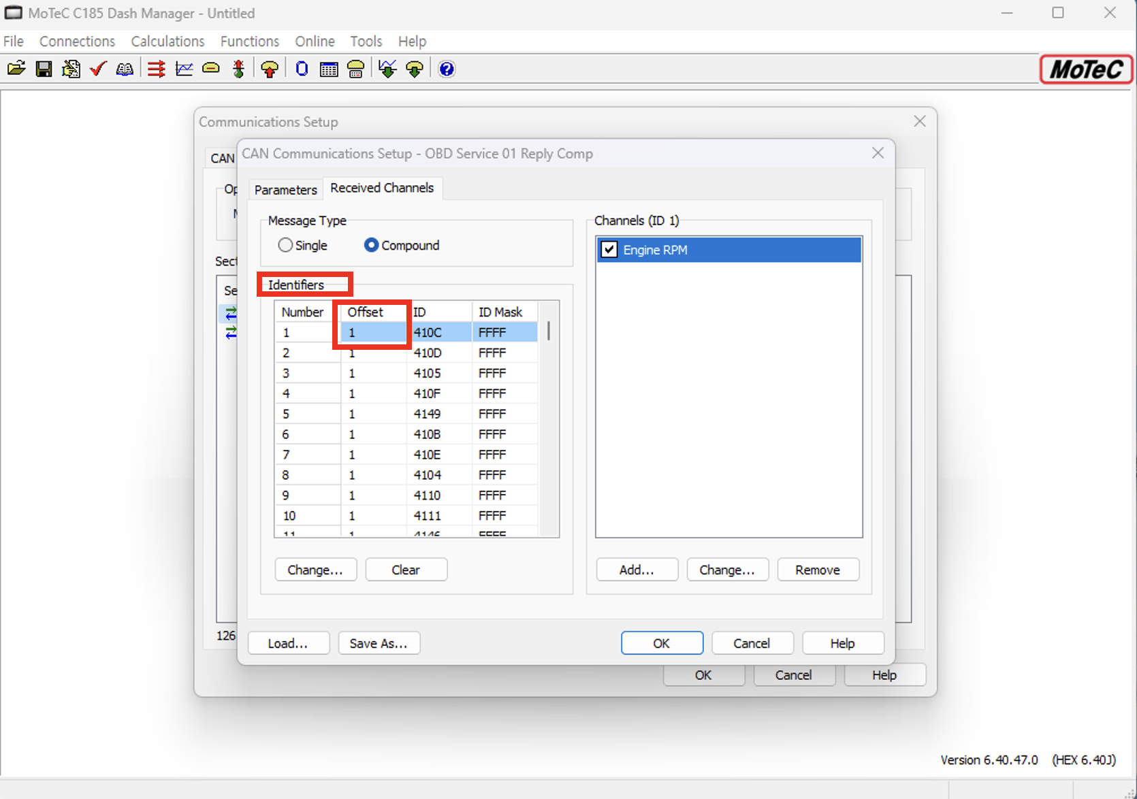The width and height of the screenshot is (1137, 799).
Task: Open the Help menu
Action: coord(412,42)
